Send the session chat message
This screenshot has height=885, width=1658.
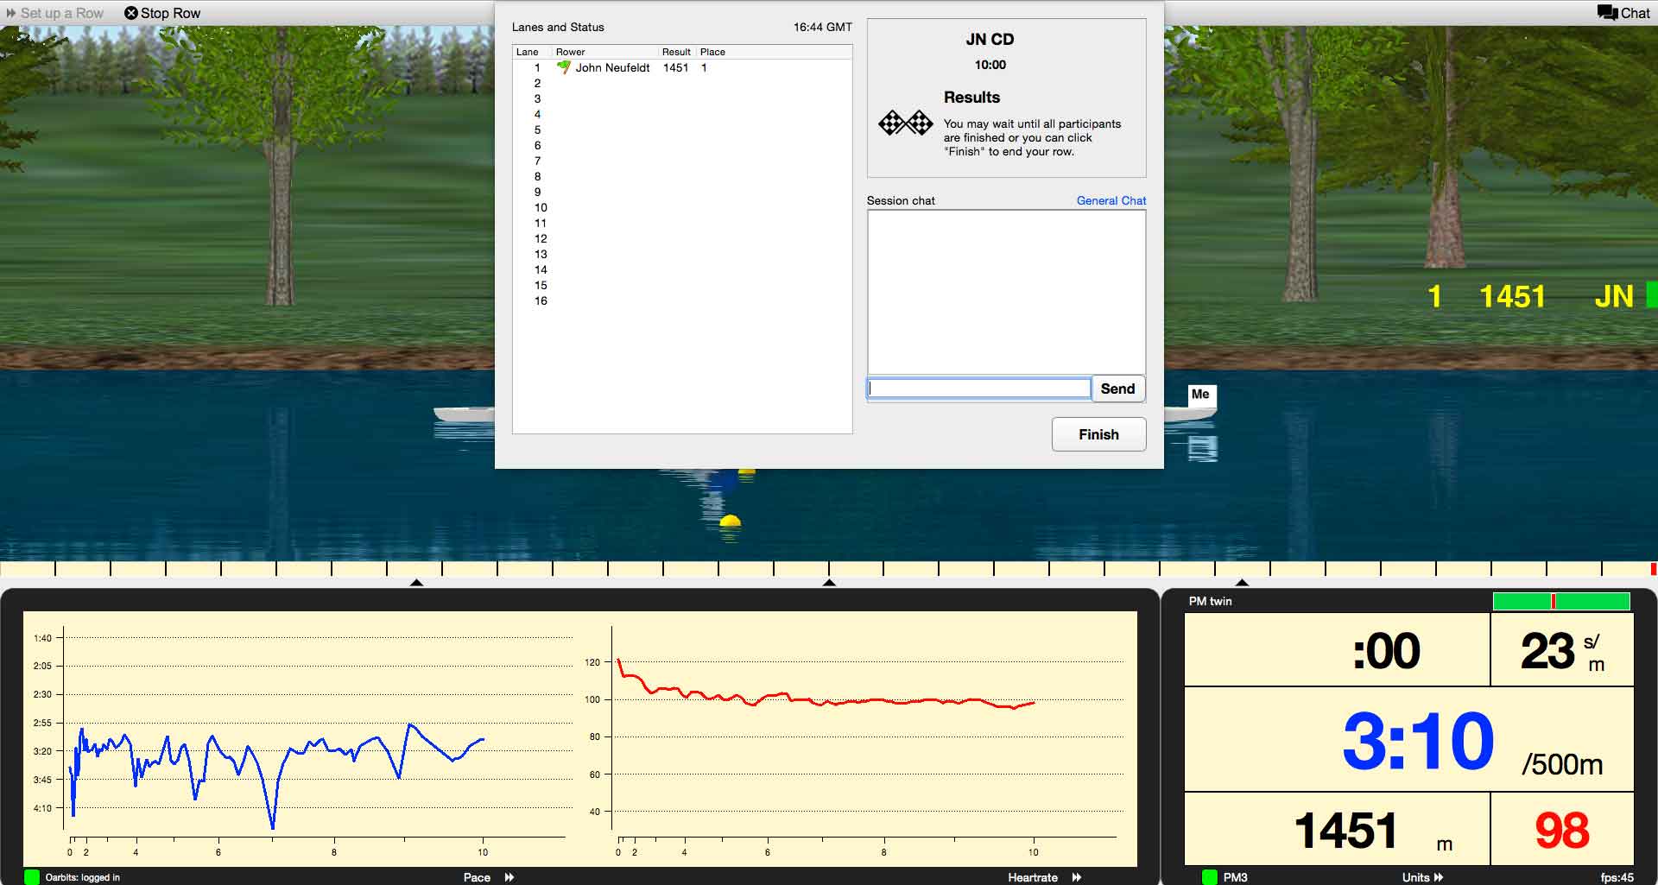pos(1118,389)
